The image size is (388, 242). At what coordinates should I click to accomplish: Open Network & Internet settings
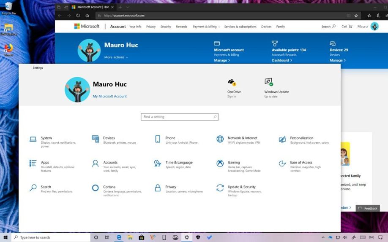pyautogui.click(x=242, y=138)
